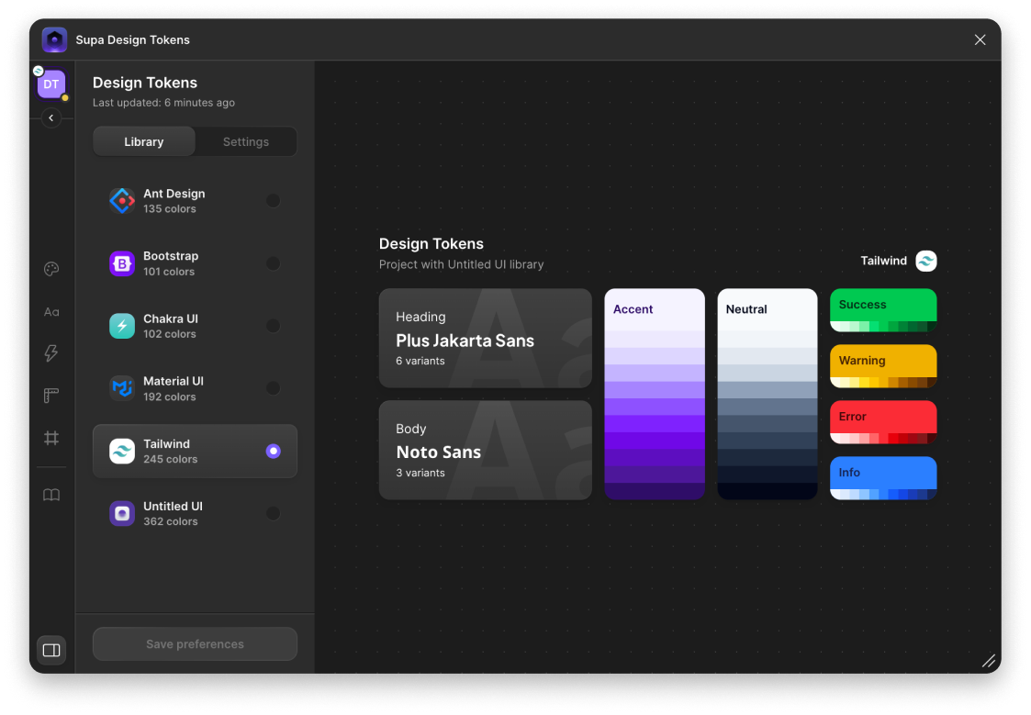Viewport: 1031px width, 715px height.
Task: Open the ruler spacing sidebar icon
Action: [x=51, y=395]
